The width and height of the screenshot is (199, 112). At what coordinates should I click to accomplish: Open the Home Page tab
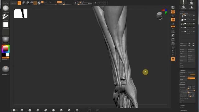6,3
